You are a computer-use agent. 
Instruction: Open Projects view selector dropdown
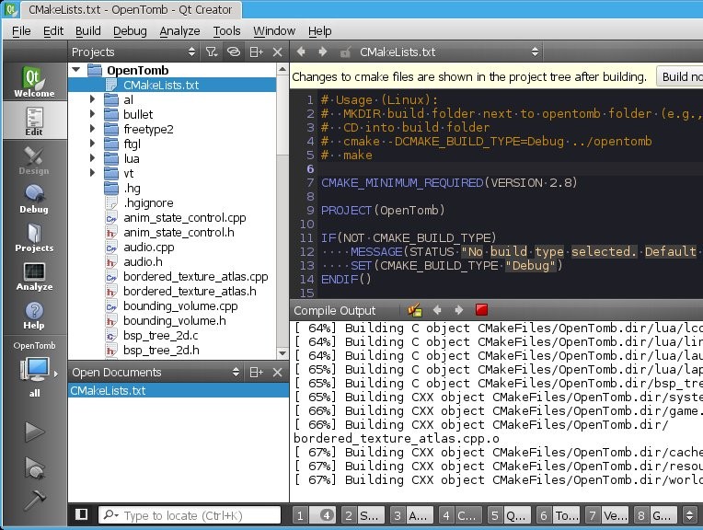[x=133, y=52]
